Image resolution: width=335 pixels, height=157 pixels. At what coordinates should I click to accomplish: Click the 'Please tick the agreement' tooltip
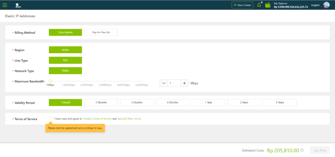pos(75,128)
